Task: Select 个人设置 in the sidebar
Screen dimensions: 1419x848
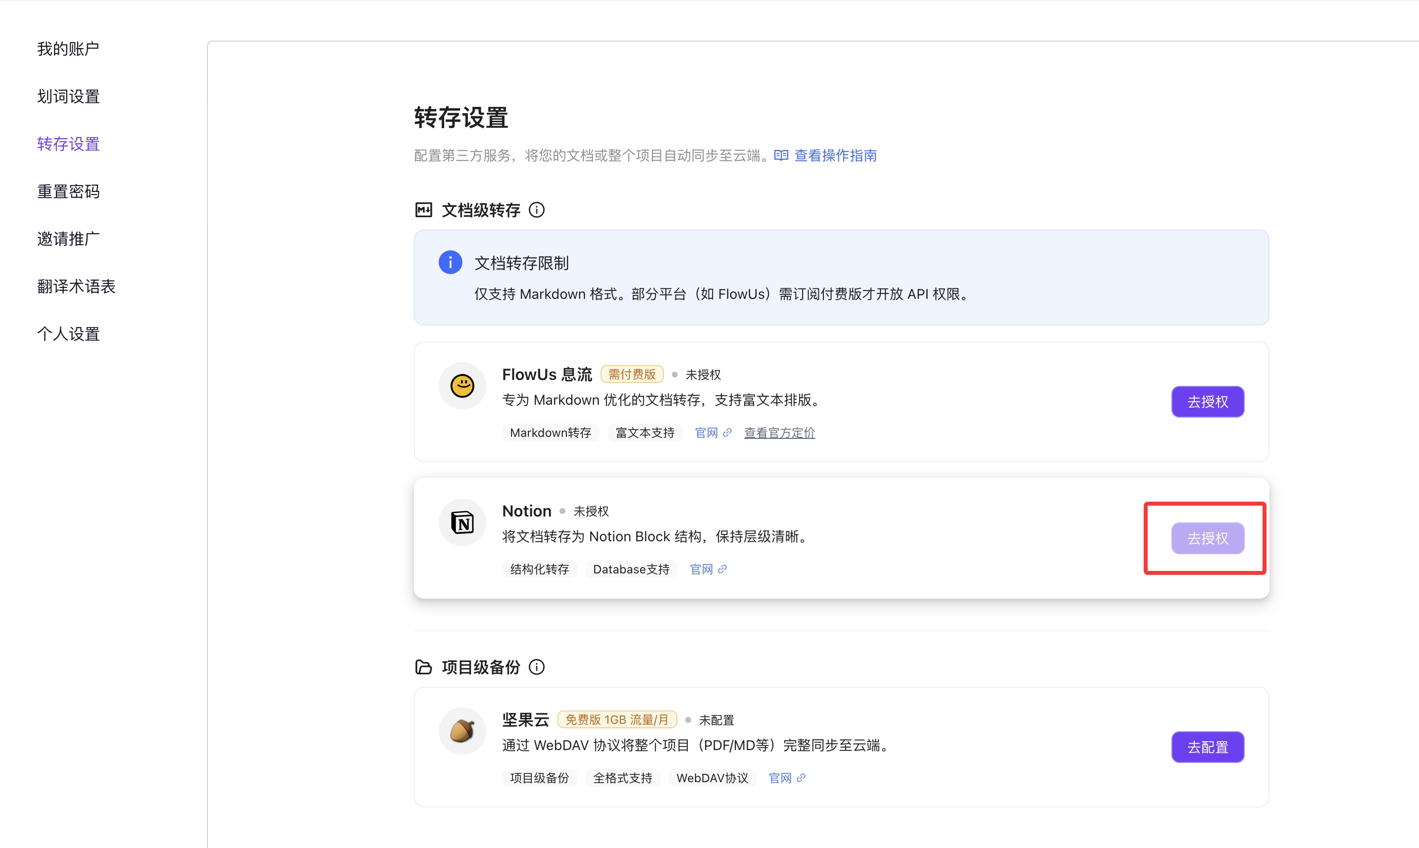Action: pyautogui.click(x=68, y=334)
